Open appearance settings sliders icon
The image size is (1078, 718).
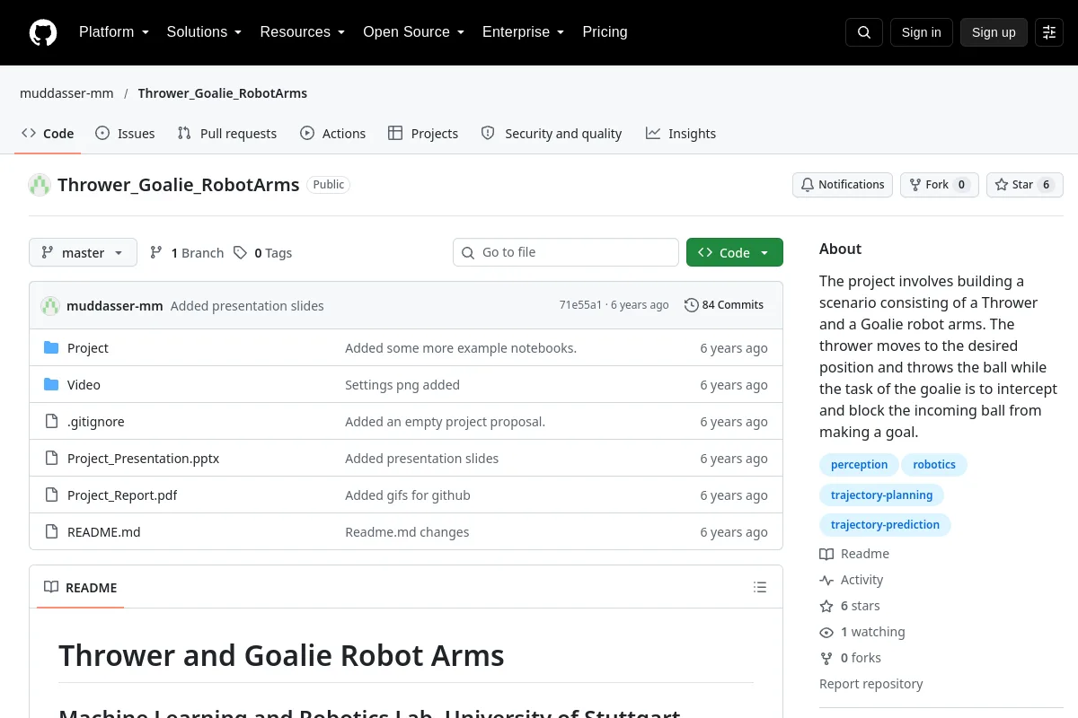point(1049,32)
